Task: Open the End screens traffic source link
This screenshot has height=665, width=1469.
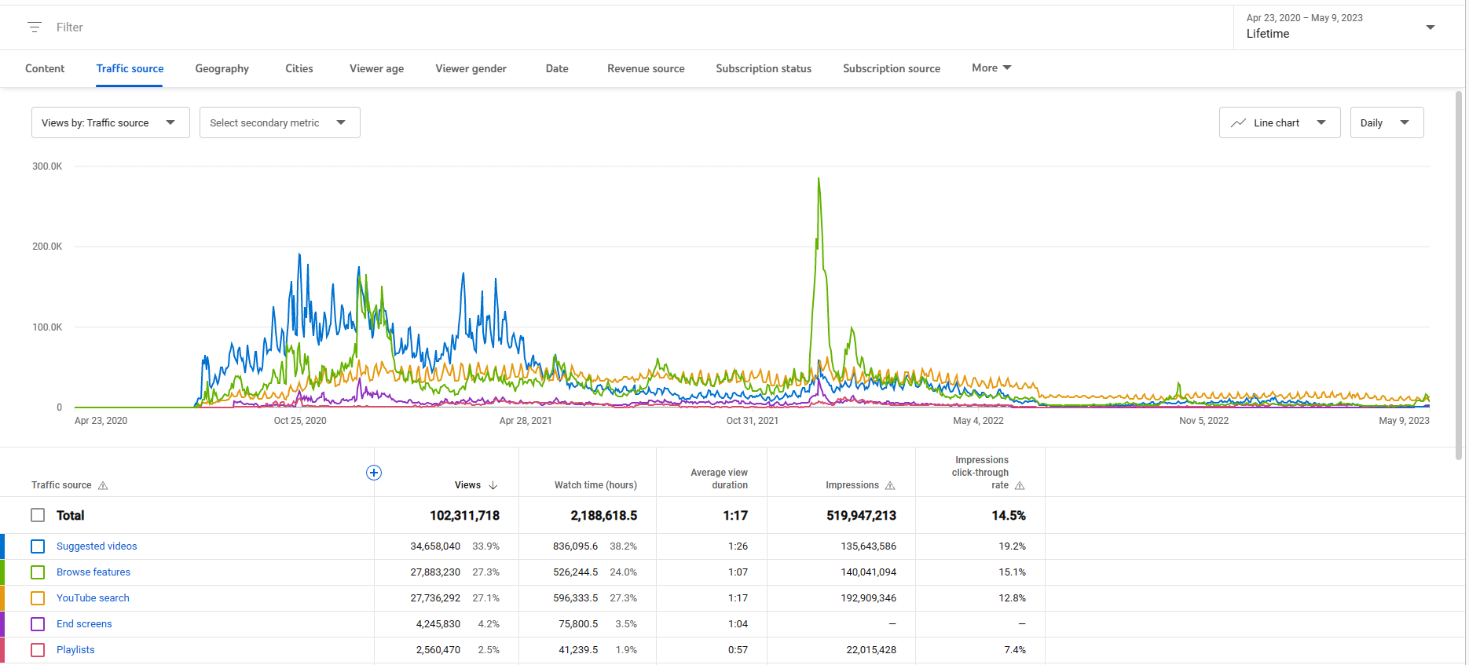Action: pyautogui.click(x=84, y=624)
